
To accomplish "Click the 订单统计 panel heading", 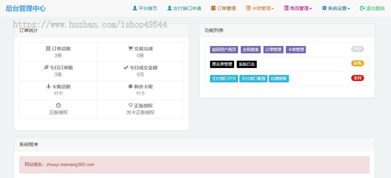I will (x=29, y=31).
